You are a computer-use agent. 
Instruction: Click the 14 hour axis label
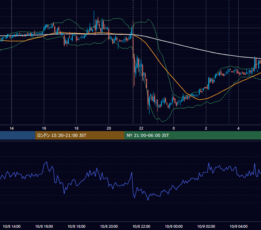[x=12, y=128]
